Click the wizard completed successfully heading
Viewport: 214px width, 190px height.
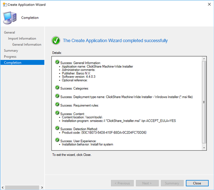(115, 40)
